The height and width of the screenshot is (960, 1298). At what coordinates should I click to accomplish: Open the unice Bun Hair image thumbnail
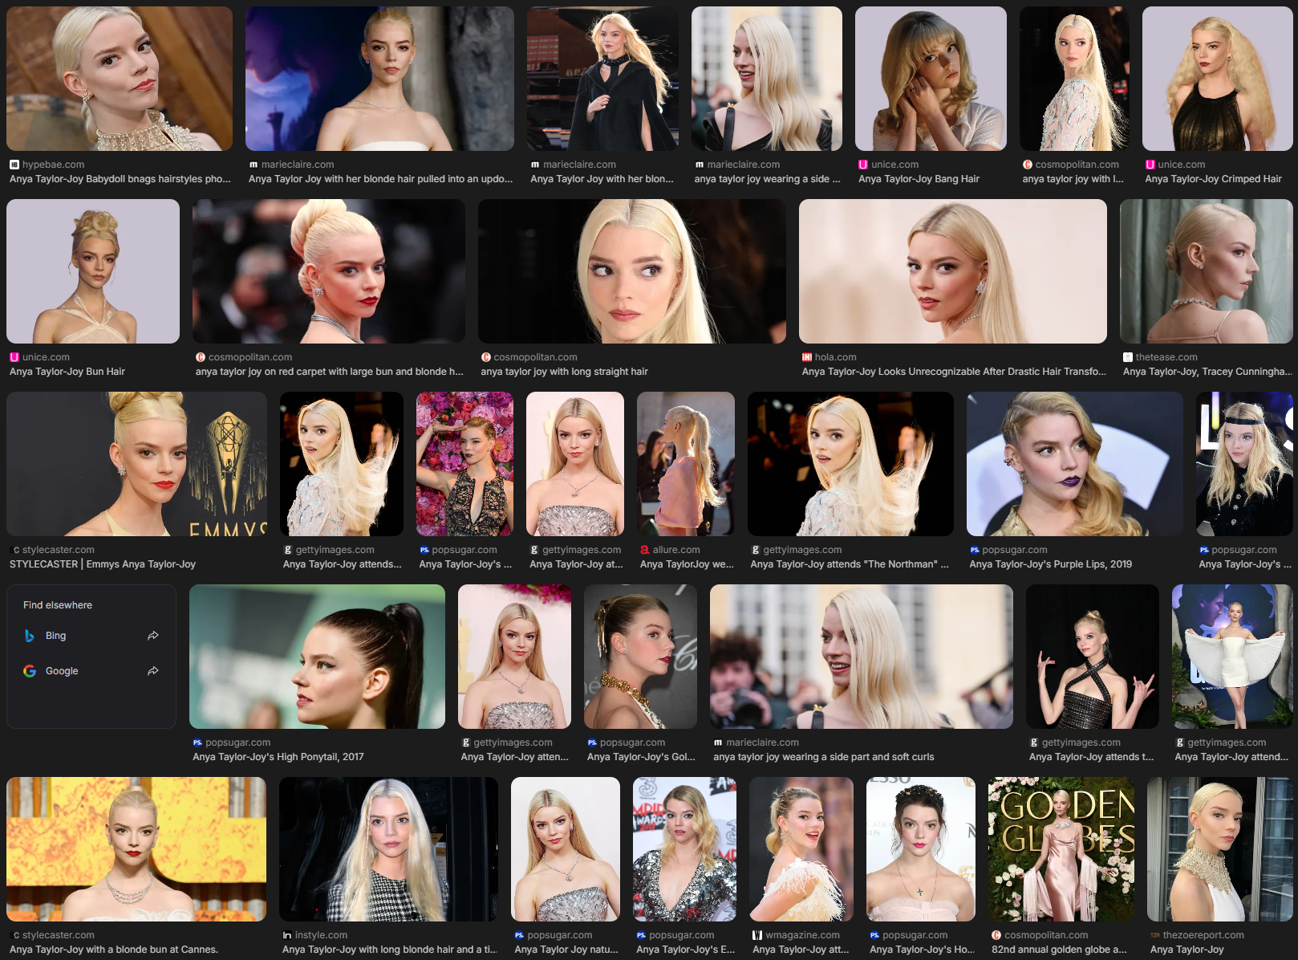93,271
